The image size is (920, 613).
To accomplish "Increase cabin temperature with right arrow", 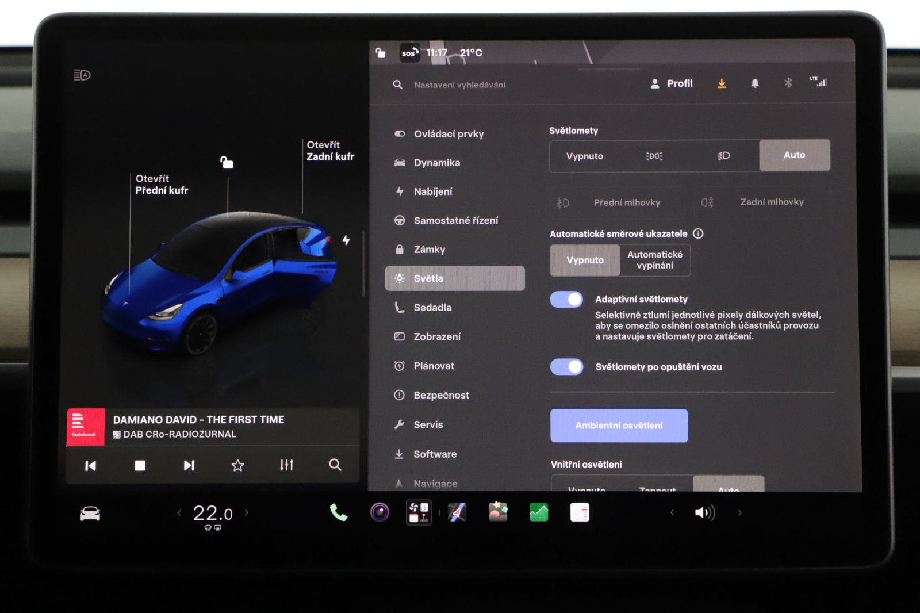I will click(x=247, y=512).
